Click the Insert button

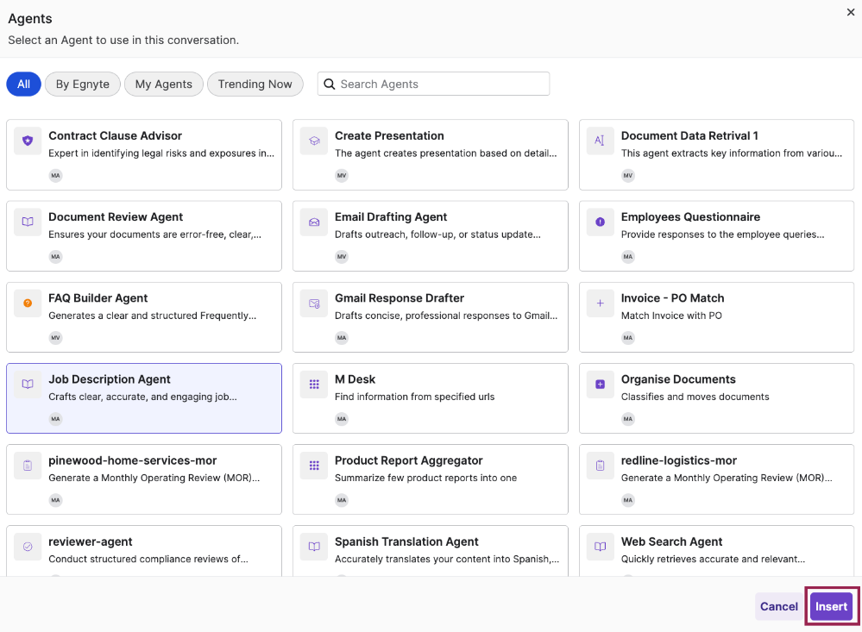point(831,606)
